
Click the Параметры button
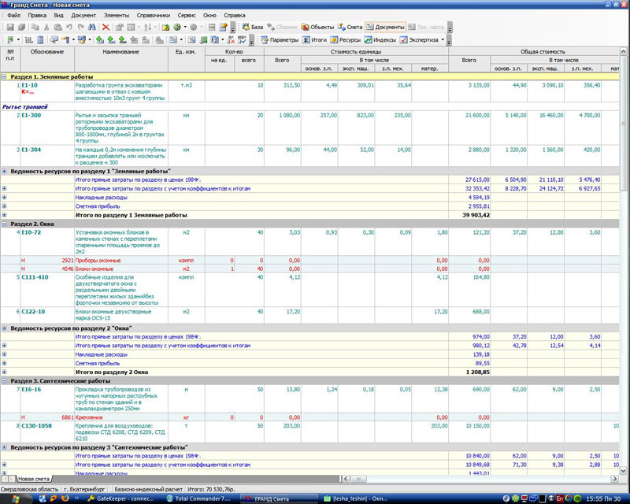279,39
